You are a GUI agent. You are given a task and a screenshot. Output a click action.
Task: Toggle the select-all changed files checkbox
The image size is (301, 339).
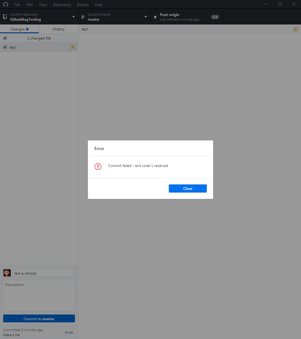[5, 38]
